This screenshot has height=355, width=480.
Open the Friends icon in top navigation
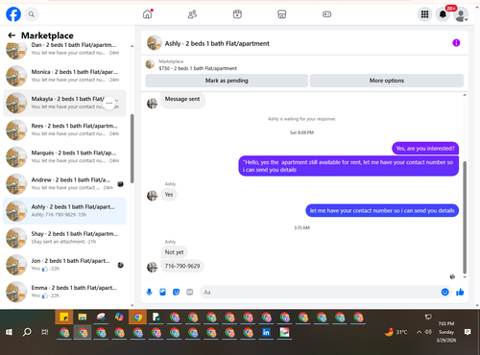click(192, 14)
